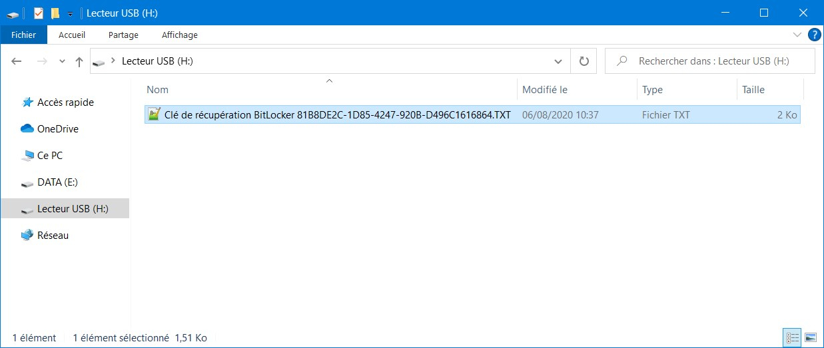824x348 pixels.
Task: Select Accès rapide in navigation pane
Action: tap(58, 102)
